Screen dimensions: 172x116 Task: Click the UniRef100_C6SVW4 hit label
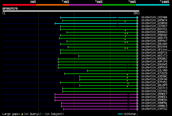pos(154,17)
